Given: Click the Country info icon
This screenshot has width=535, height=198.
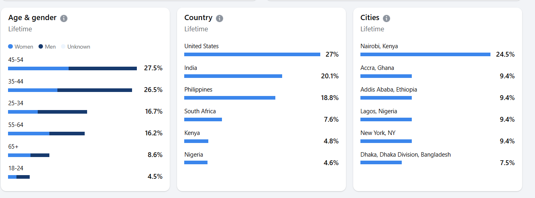Looking at the screenshot, I should 220,18.
